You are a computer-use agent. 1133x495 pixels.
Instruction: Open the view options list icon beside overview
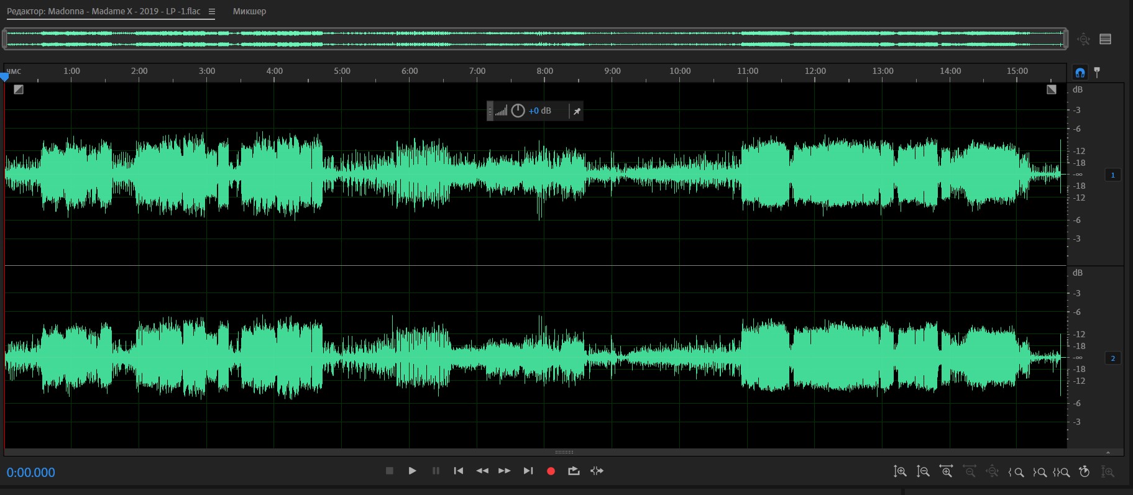(1106, 39)
